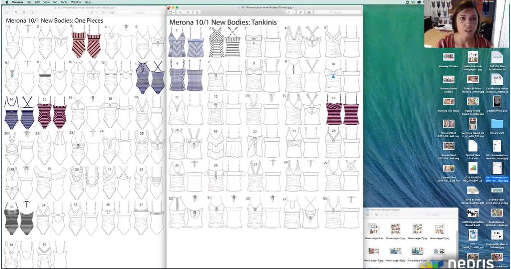511x269 pixels.
Task: Click the Finder window search field
Action: pos(435,215)
